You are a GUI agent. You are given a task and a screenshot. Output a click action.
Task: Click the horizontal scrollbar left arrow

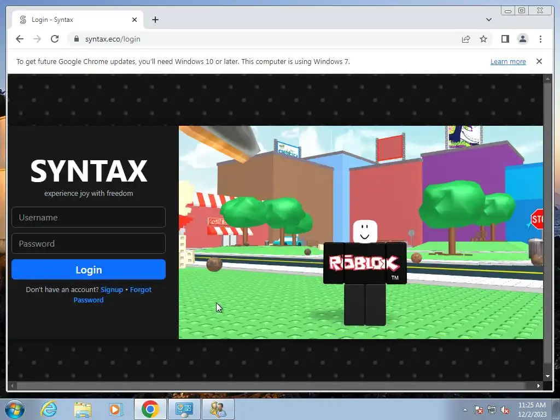pos(12,386)
